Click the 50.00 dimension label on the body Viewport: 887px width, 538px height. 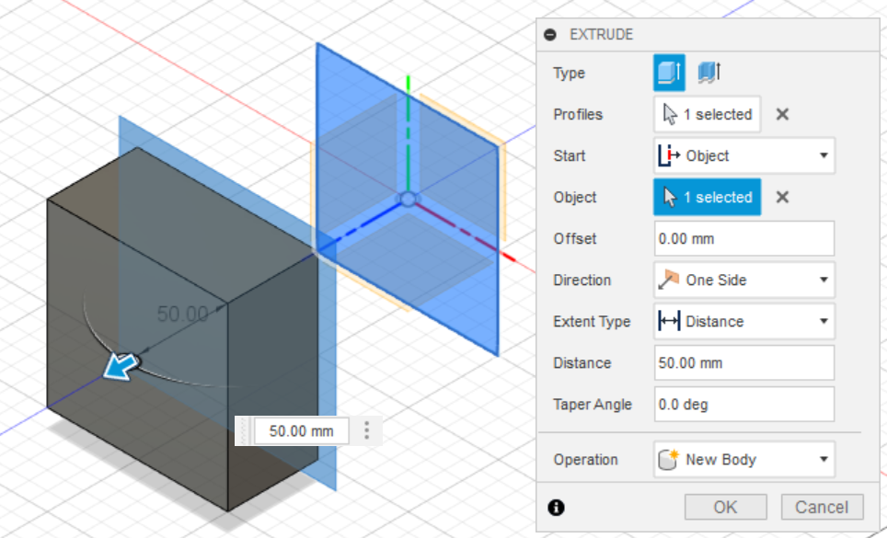182,314
